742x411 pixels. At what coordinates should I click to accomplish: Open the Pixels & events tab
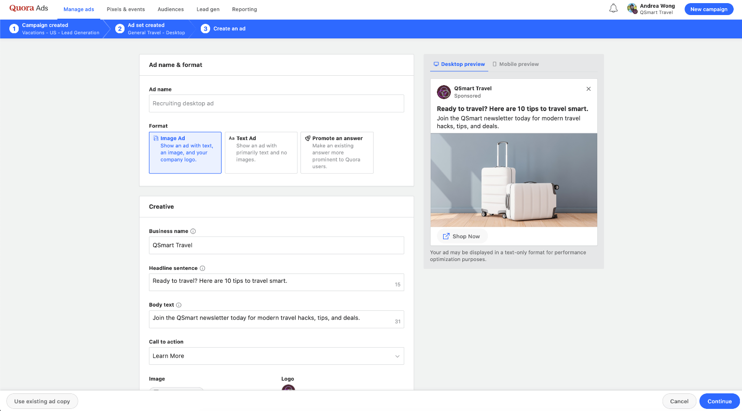(126, 9)
